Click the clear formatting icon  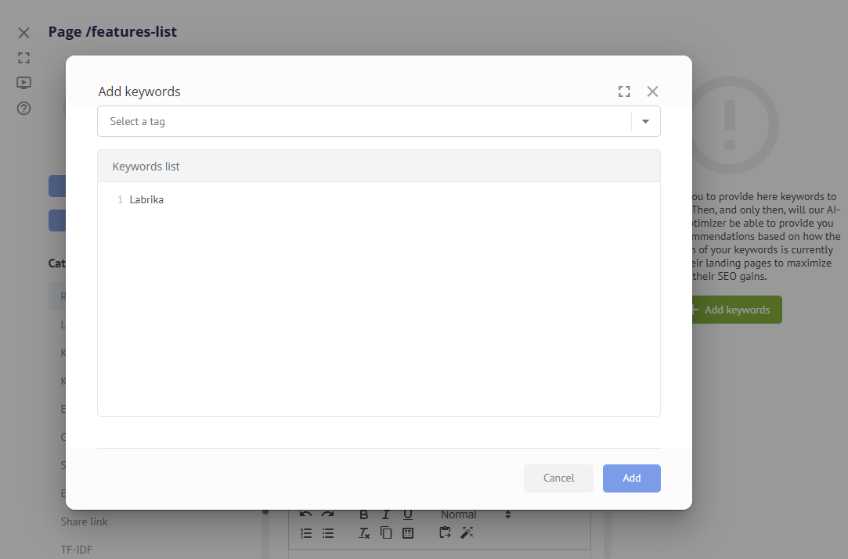click(x=364, y=533)
